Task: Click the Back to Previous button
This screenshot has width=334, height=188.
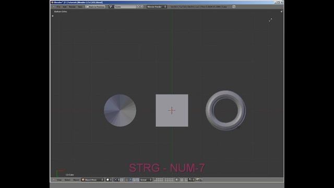Action: tap(95, 7)
